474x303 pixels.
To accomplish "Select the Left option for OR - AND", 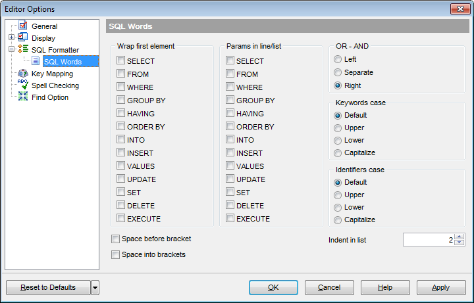I will coord(338,59).
